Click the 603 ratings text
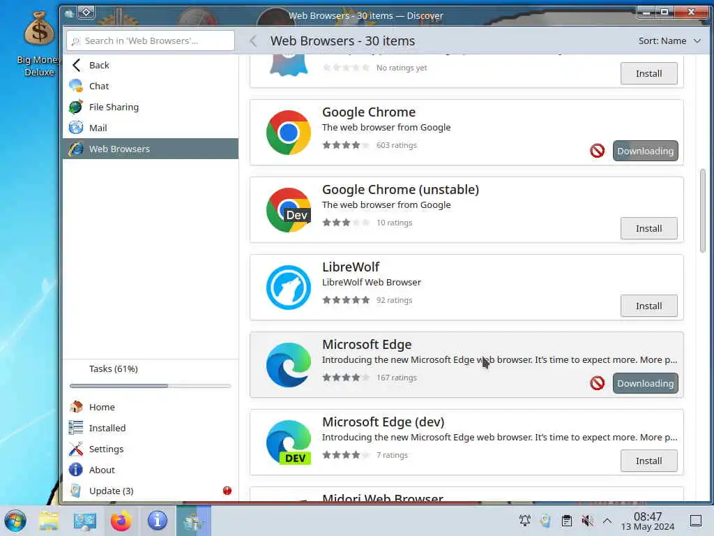 (x=397, y=145)
